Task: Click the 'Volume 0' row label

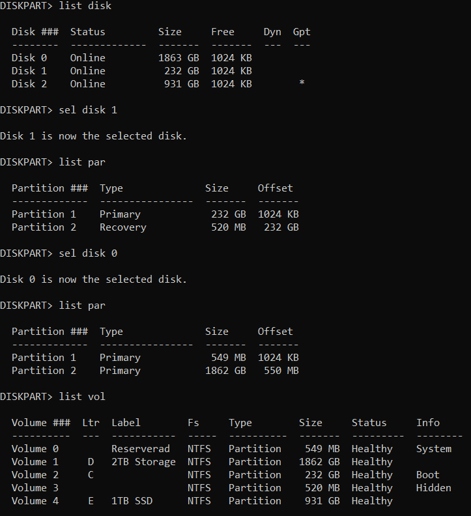Action: [x=35, y=449]
